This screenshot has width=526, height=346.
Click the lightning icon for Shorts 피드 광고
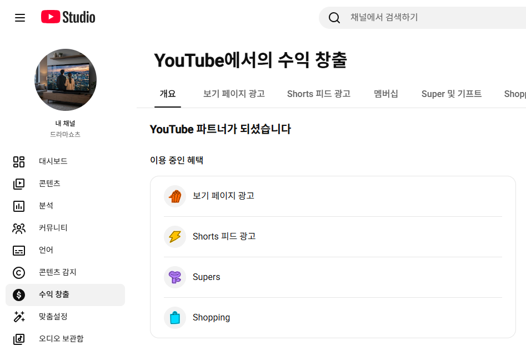pos(175,237)
